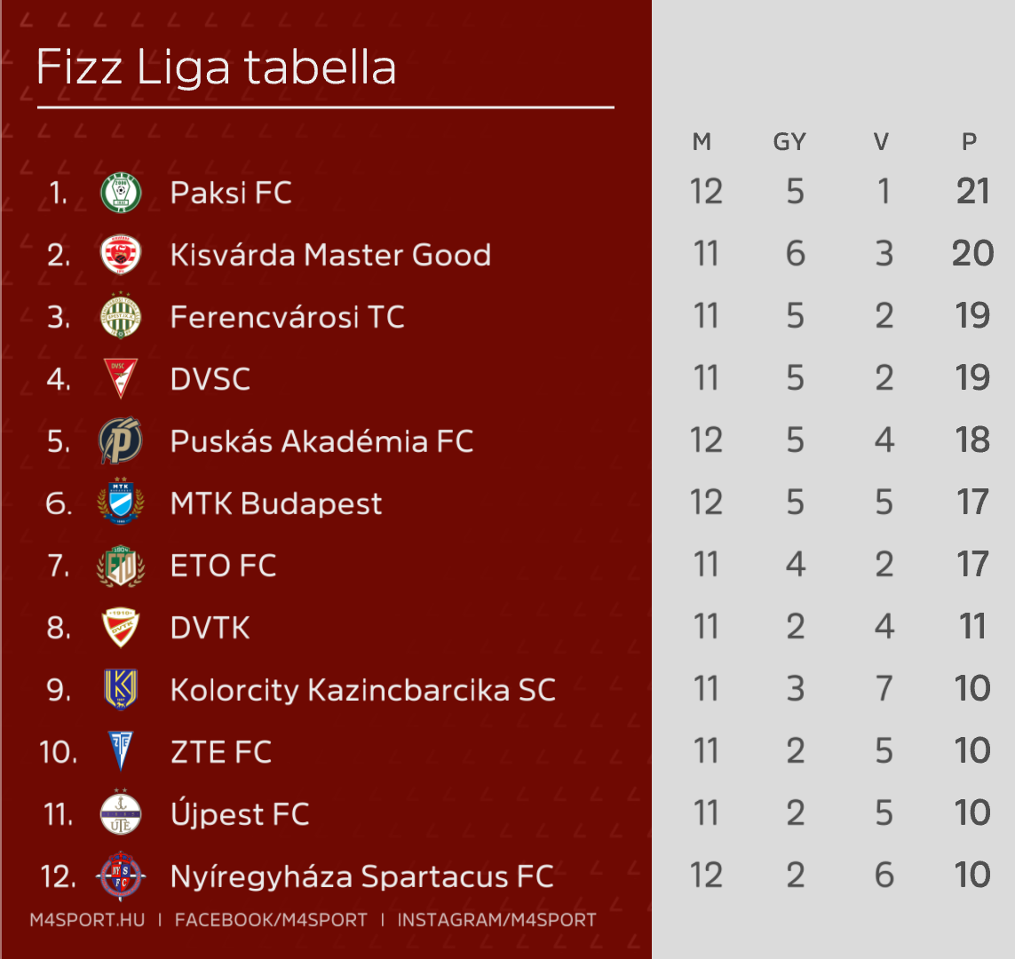Open the INSTAGRAM/M4SPORT link

496,920
